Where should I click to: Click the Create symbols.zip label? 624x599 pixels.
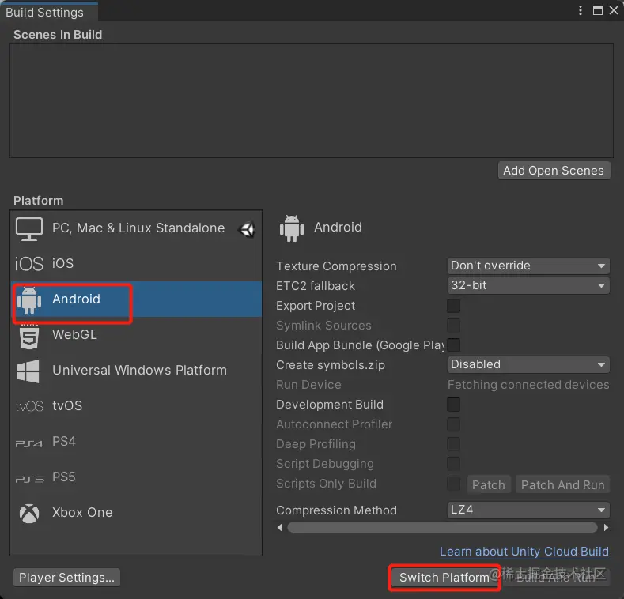click(x=331, y=365)
